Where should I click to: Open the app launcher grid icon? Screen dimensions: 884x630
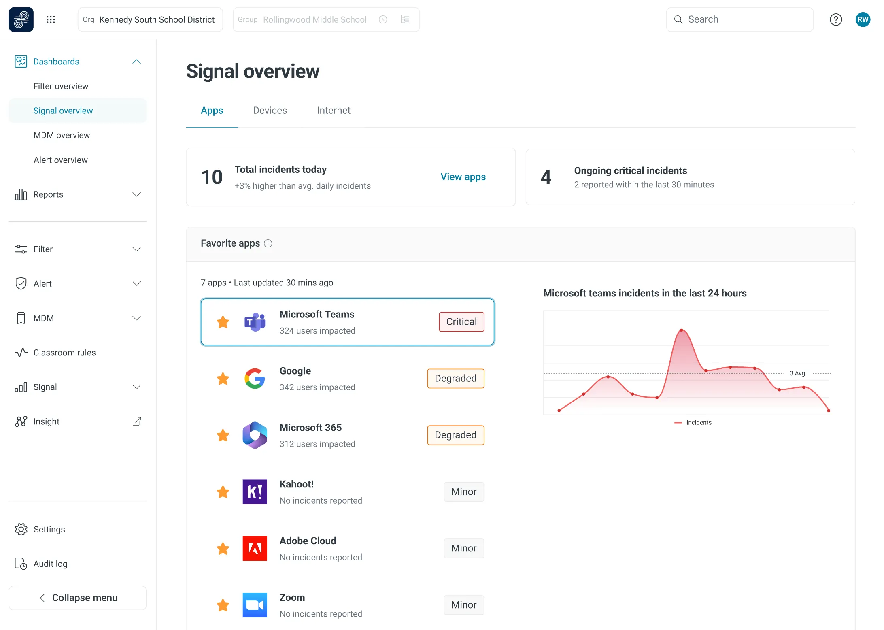(51, 19)
